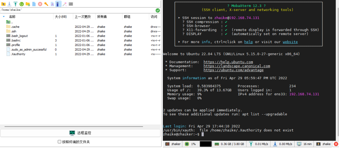The image size is (339, 148).
Task: Sort files by 名称 column
Action: pyautogui.click(x=12, y=17)
